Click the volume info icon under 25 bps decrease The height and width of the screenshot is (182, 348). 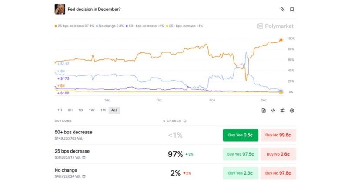click(x=84, y=157)
